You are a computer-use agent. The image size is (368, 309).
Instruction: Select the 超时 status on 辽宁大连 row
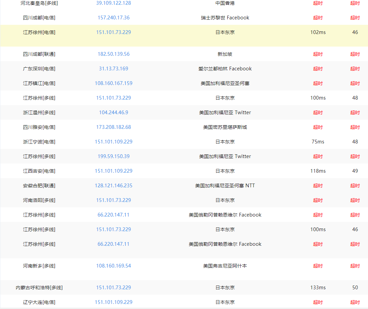pos(318,302)
